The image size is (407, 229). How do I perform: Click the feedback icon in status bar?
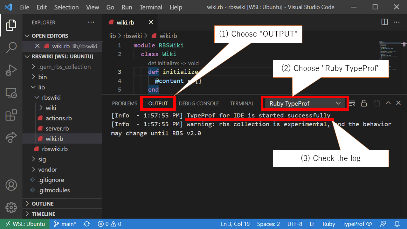pos(383,224)
